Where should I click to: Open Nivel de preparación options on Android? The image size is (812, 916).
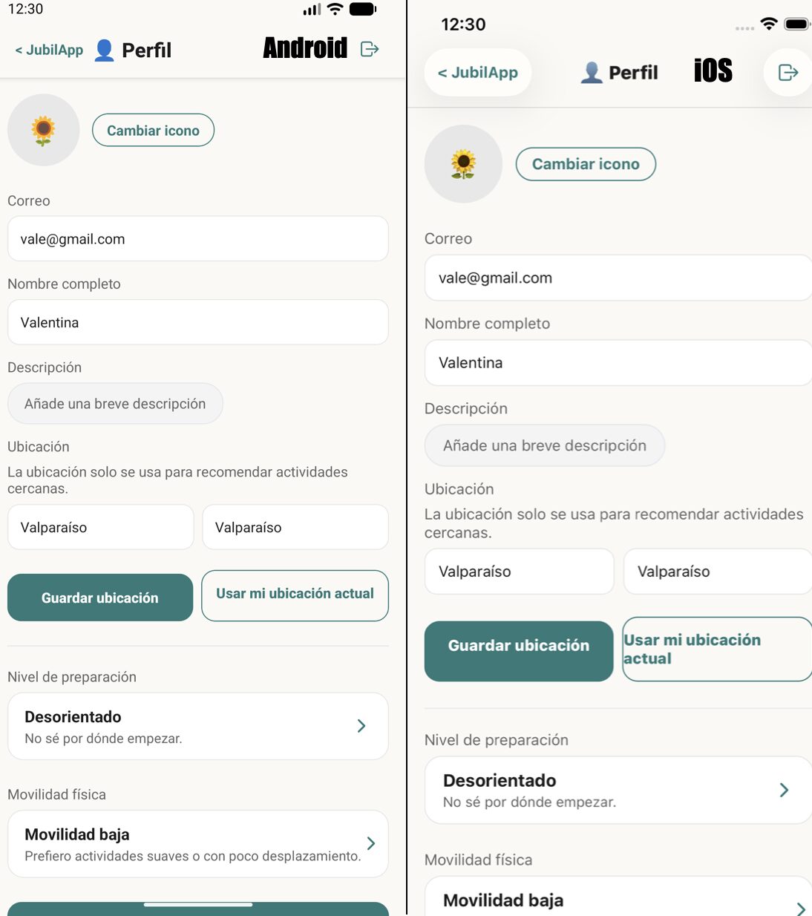pos(197,726)
